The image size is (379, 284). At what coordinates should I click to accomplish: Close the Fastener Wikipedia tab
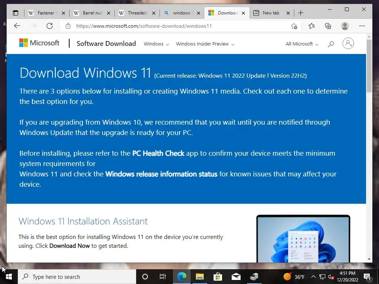click(x=63, y=13)
